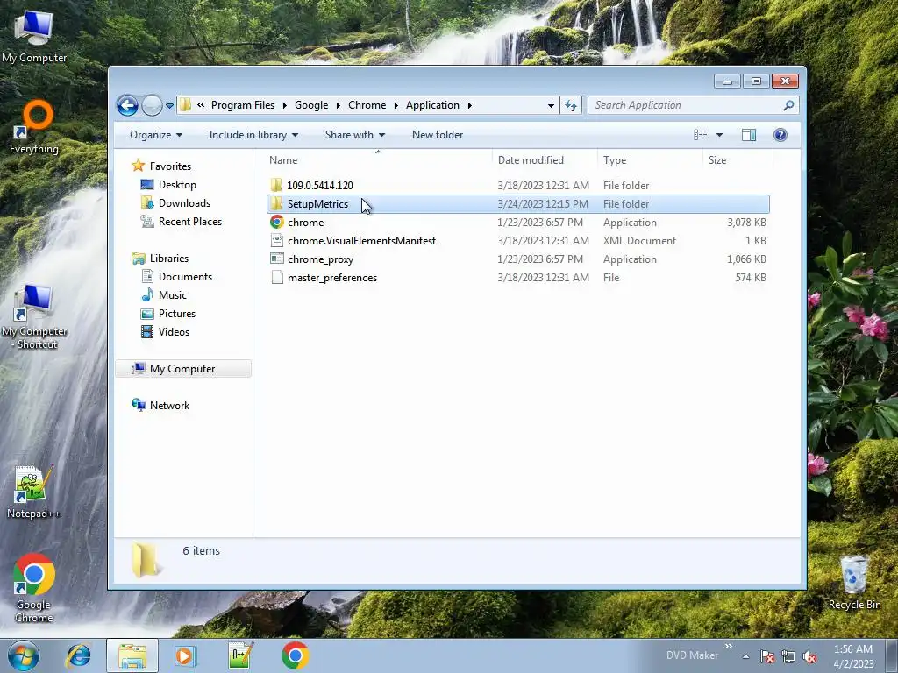Open the recent locations dropdown arrow
The image size is (898, 673).
169,106
